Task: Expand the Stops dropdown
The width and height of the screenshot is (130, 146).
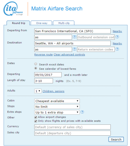Action: coord(57,107)
